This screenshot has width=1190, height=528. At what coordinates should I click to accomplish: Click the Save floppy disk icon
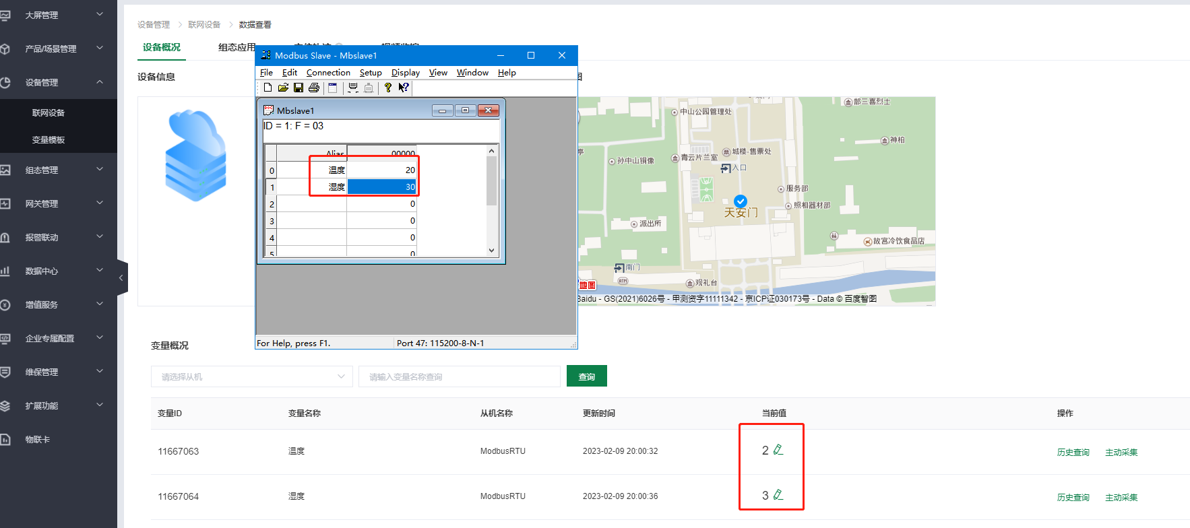(299, 88)
